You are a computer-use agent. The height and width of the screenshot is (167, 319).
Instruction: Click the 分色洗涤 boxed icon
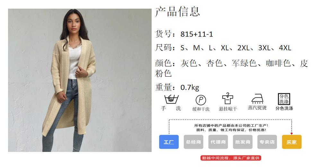point(284,99)
